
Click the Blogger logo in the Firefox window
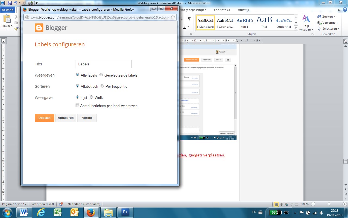pyautogui.click(x=51, y=28)
